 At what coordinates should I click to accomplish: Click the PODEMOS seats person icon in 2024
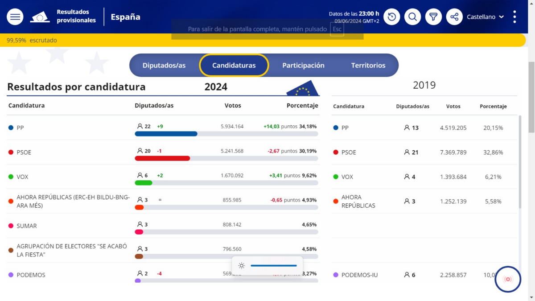click(140, 273)
